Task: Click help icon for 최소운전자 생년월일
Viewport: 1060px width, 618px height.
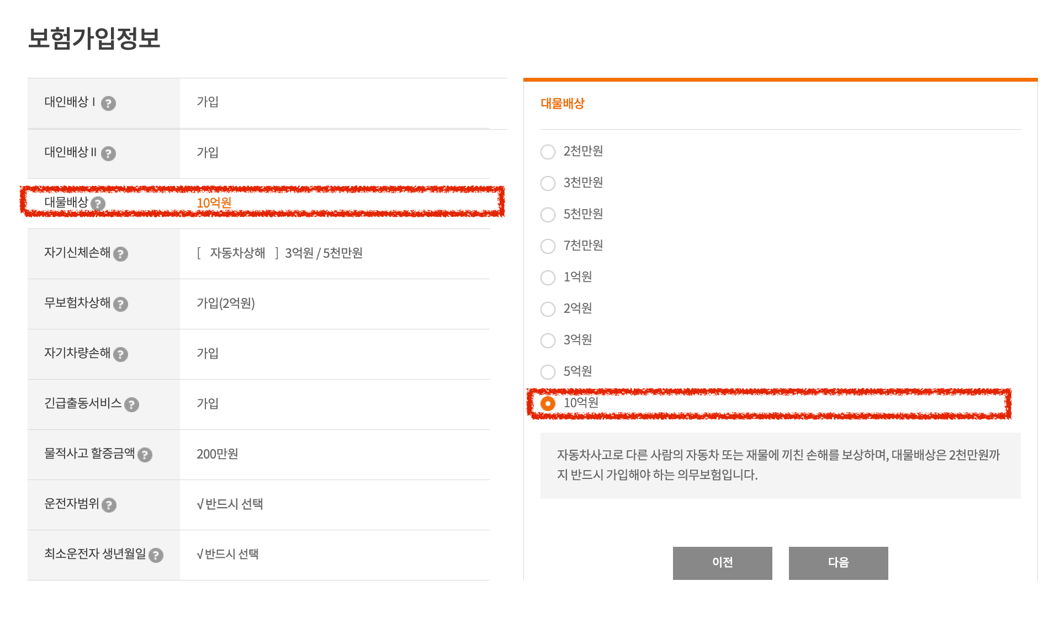Action: [x=156, y=555]
